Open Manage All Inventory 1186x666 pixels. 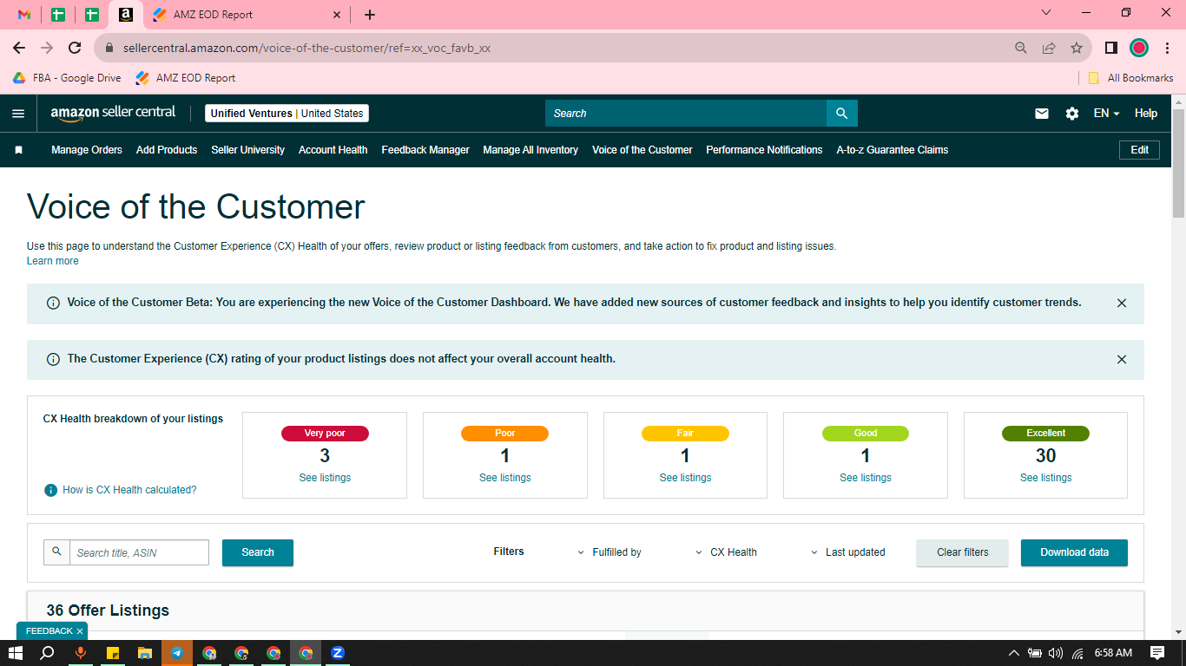pyautogui.click(x=530, y=150)
